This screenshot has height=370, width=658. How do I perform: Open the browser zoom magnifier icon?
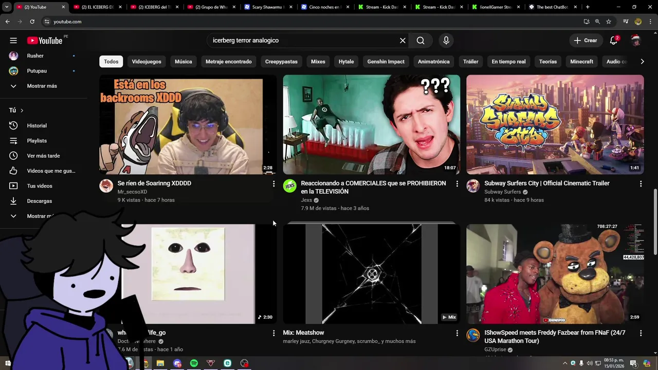pyautogui.click(x=597, y=22)
